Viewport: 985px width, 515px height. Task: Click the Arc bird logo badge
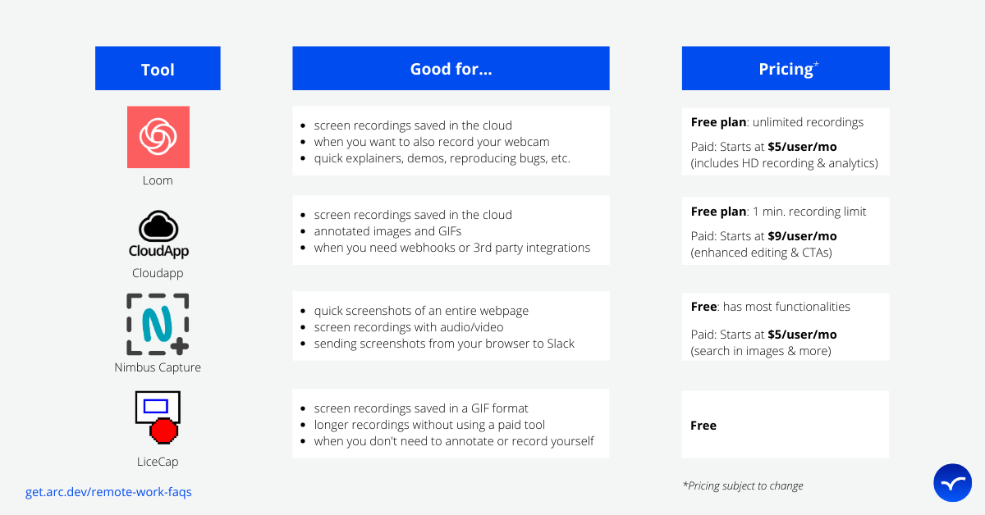[x=952, y=482]
